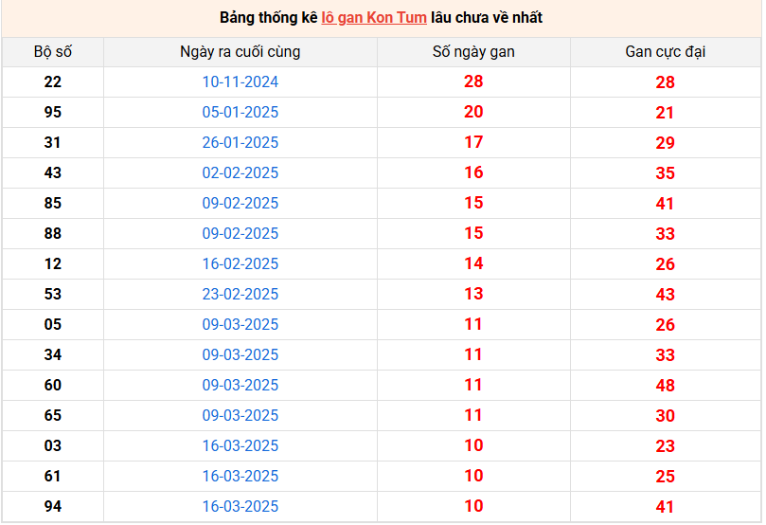
Task: Select date 09-03-2025 in row 05
Action: pos(240,325)
